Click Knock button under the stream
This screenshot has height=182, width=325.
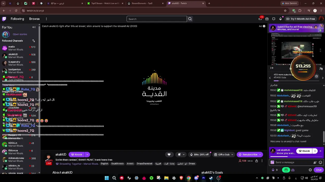pos(76,155)
